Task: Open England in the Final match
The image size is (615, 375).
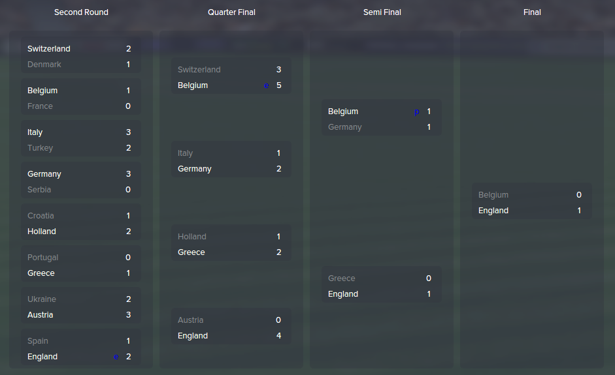Action: coord(493,211)
